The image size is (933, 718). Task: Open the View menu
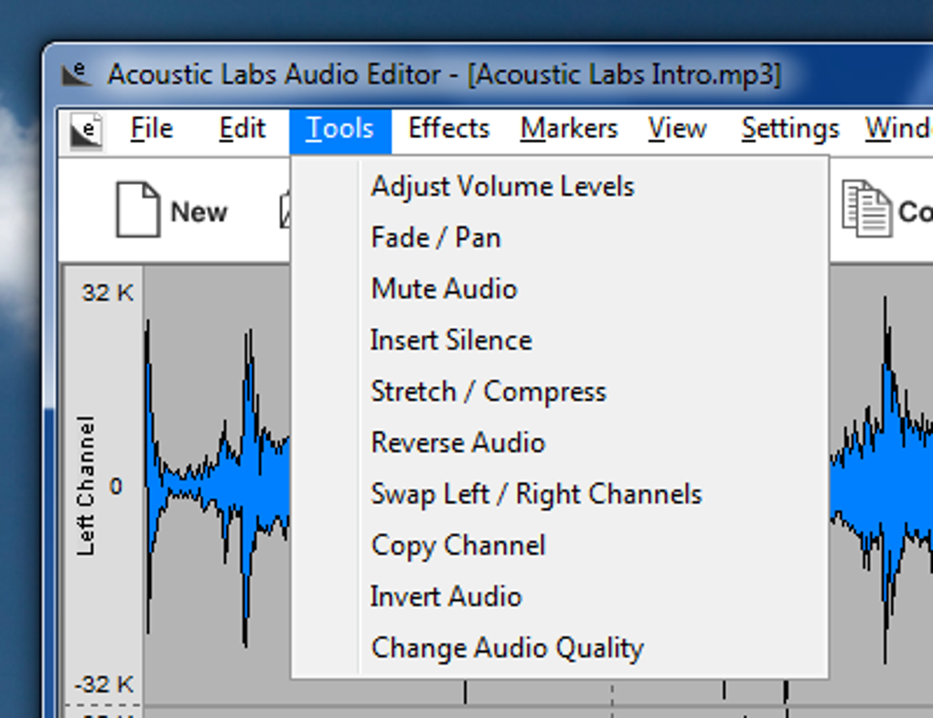click(x=677, y=130)
